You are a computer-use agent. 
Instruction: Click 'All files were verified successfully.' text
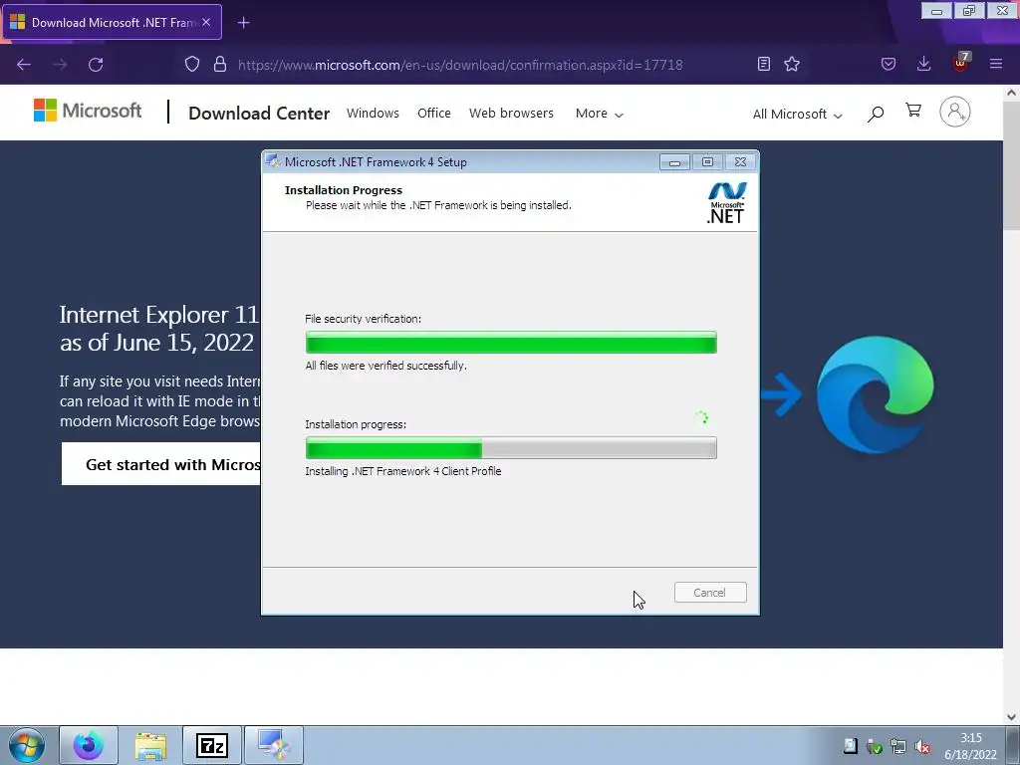coord(385,366)
